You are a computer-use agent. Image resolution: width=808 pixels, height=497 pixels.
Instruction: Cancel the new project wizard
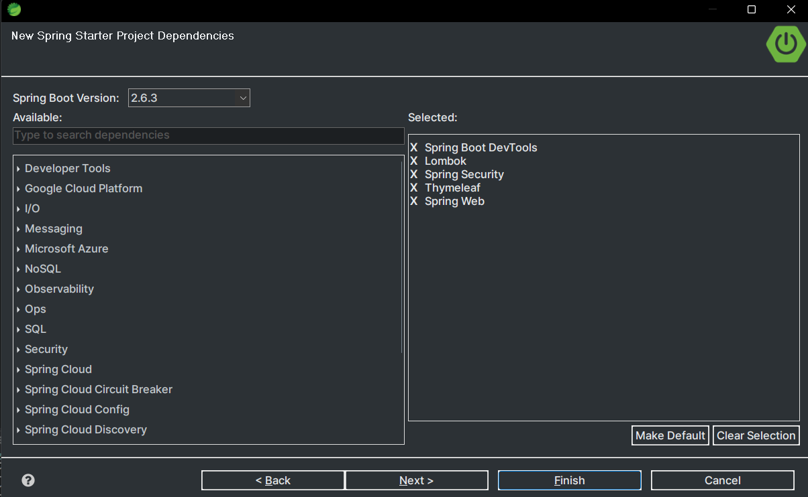(x=723, y=480)
